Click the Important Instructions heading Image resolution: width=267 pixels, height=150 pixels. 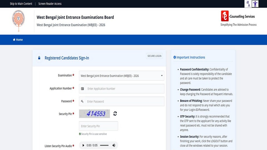click(x=191, y=57)
